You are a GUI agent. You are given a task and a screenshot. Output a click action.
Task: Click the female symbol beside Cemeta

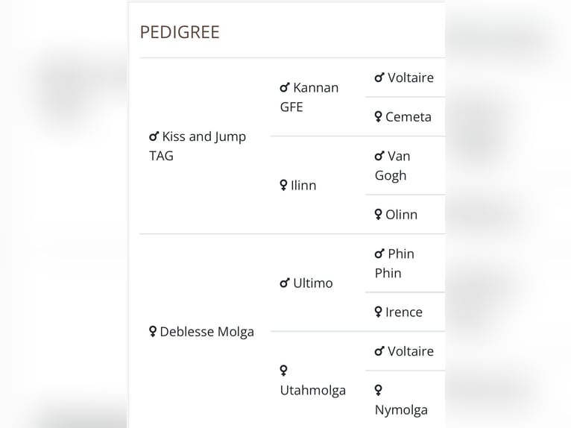pos(379,117)
